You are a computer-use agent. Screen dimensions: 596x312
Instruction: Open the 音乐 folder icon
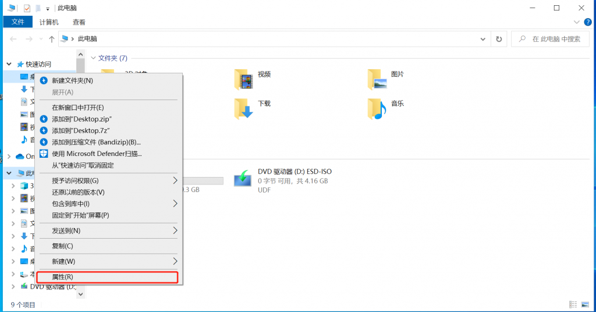click(377, 108)
